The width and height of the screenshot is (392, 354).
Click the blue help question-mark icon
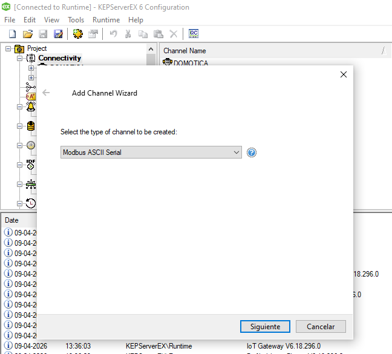point(252,152)
